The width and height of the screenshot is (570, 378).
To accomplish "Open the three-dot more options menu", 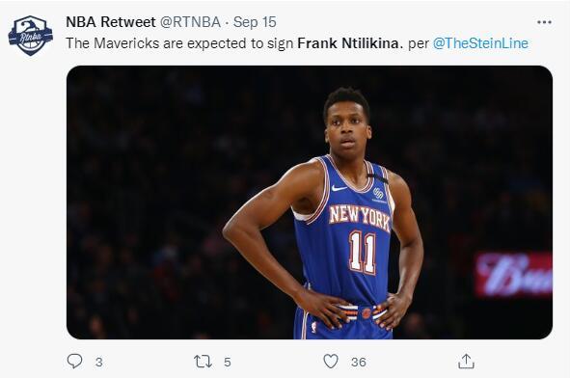I will [x=544, y=22].
